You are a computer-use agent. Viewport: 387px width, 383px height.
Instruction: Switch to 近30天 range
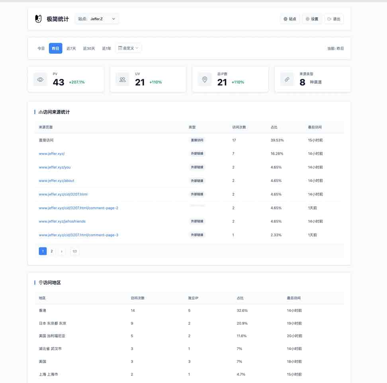[89, 48]
